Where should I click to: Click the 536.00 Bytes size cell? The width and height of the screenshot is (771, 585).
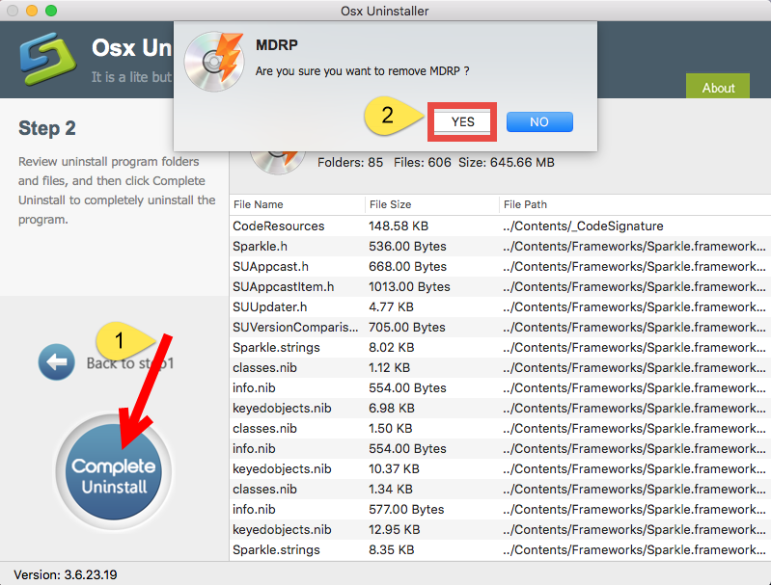(x=407, y=246)
